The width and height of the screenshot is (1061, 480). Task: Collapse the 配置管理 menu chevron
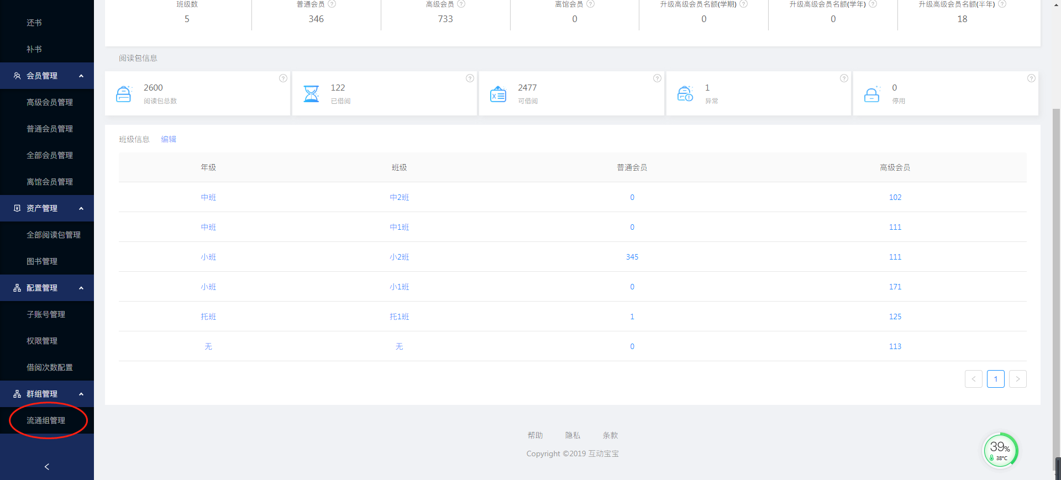pyautogui.click(x=81, y=288)
